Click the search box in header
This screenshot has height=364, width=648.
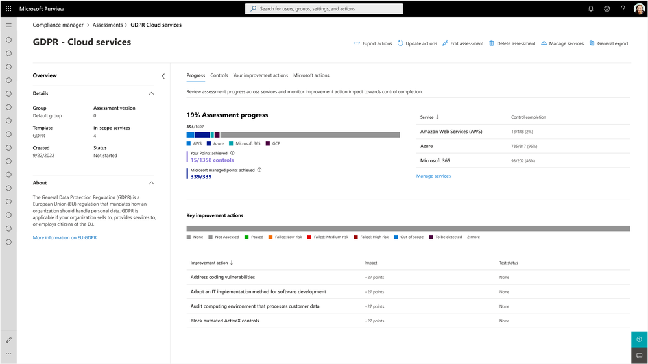pos(324,8)
